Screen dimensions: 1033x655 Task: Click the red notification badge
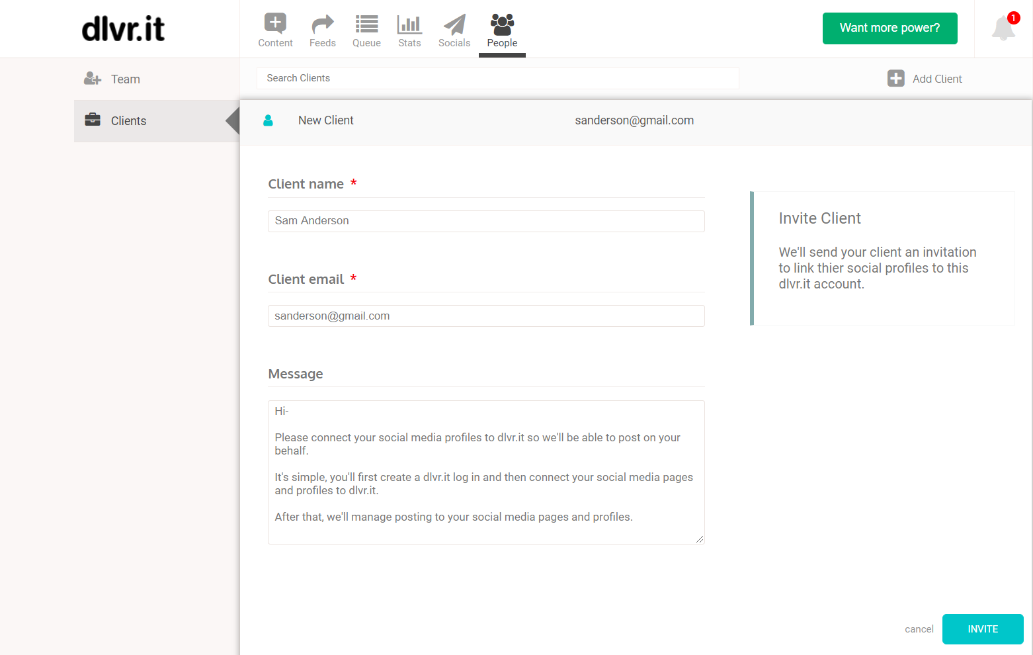(1013, 18)
